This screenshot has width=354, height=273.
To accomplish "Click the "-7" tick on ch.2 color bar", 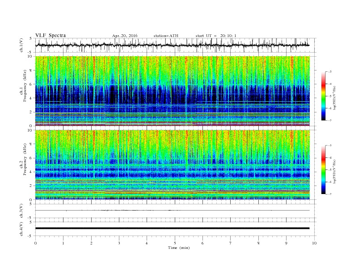I will (x=329, y=194).
